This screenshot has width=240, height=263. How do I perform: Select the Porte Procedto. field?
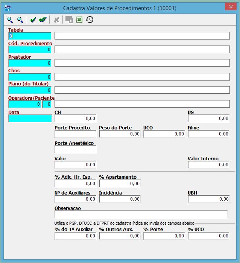pos(75,134)
